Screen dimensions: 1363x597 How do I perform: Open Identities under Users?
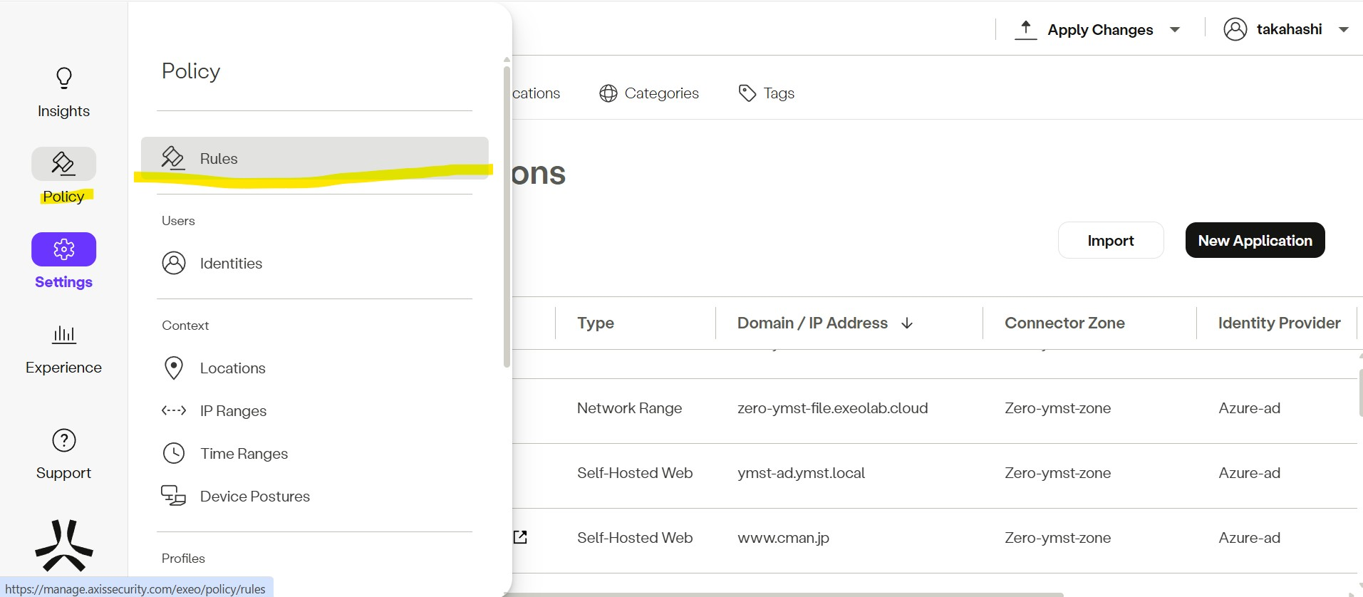click(231, 264)
